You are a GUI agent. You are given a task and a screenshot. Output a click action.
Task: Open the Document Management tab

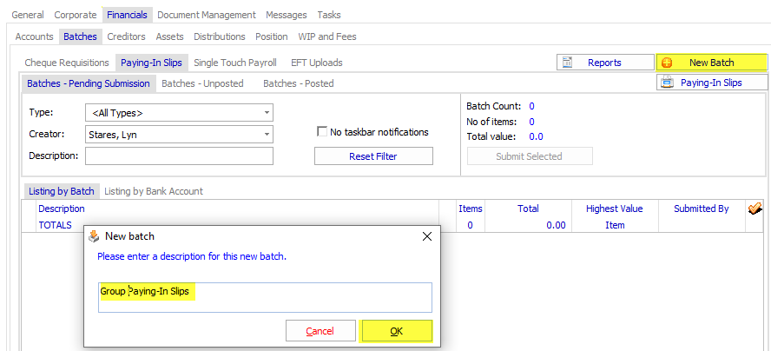click(x=207, y=15)
